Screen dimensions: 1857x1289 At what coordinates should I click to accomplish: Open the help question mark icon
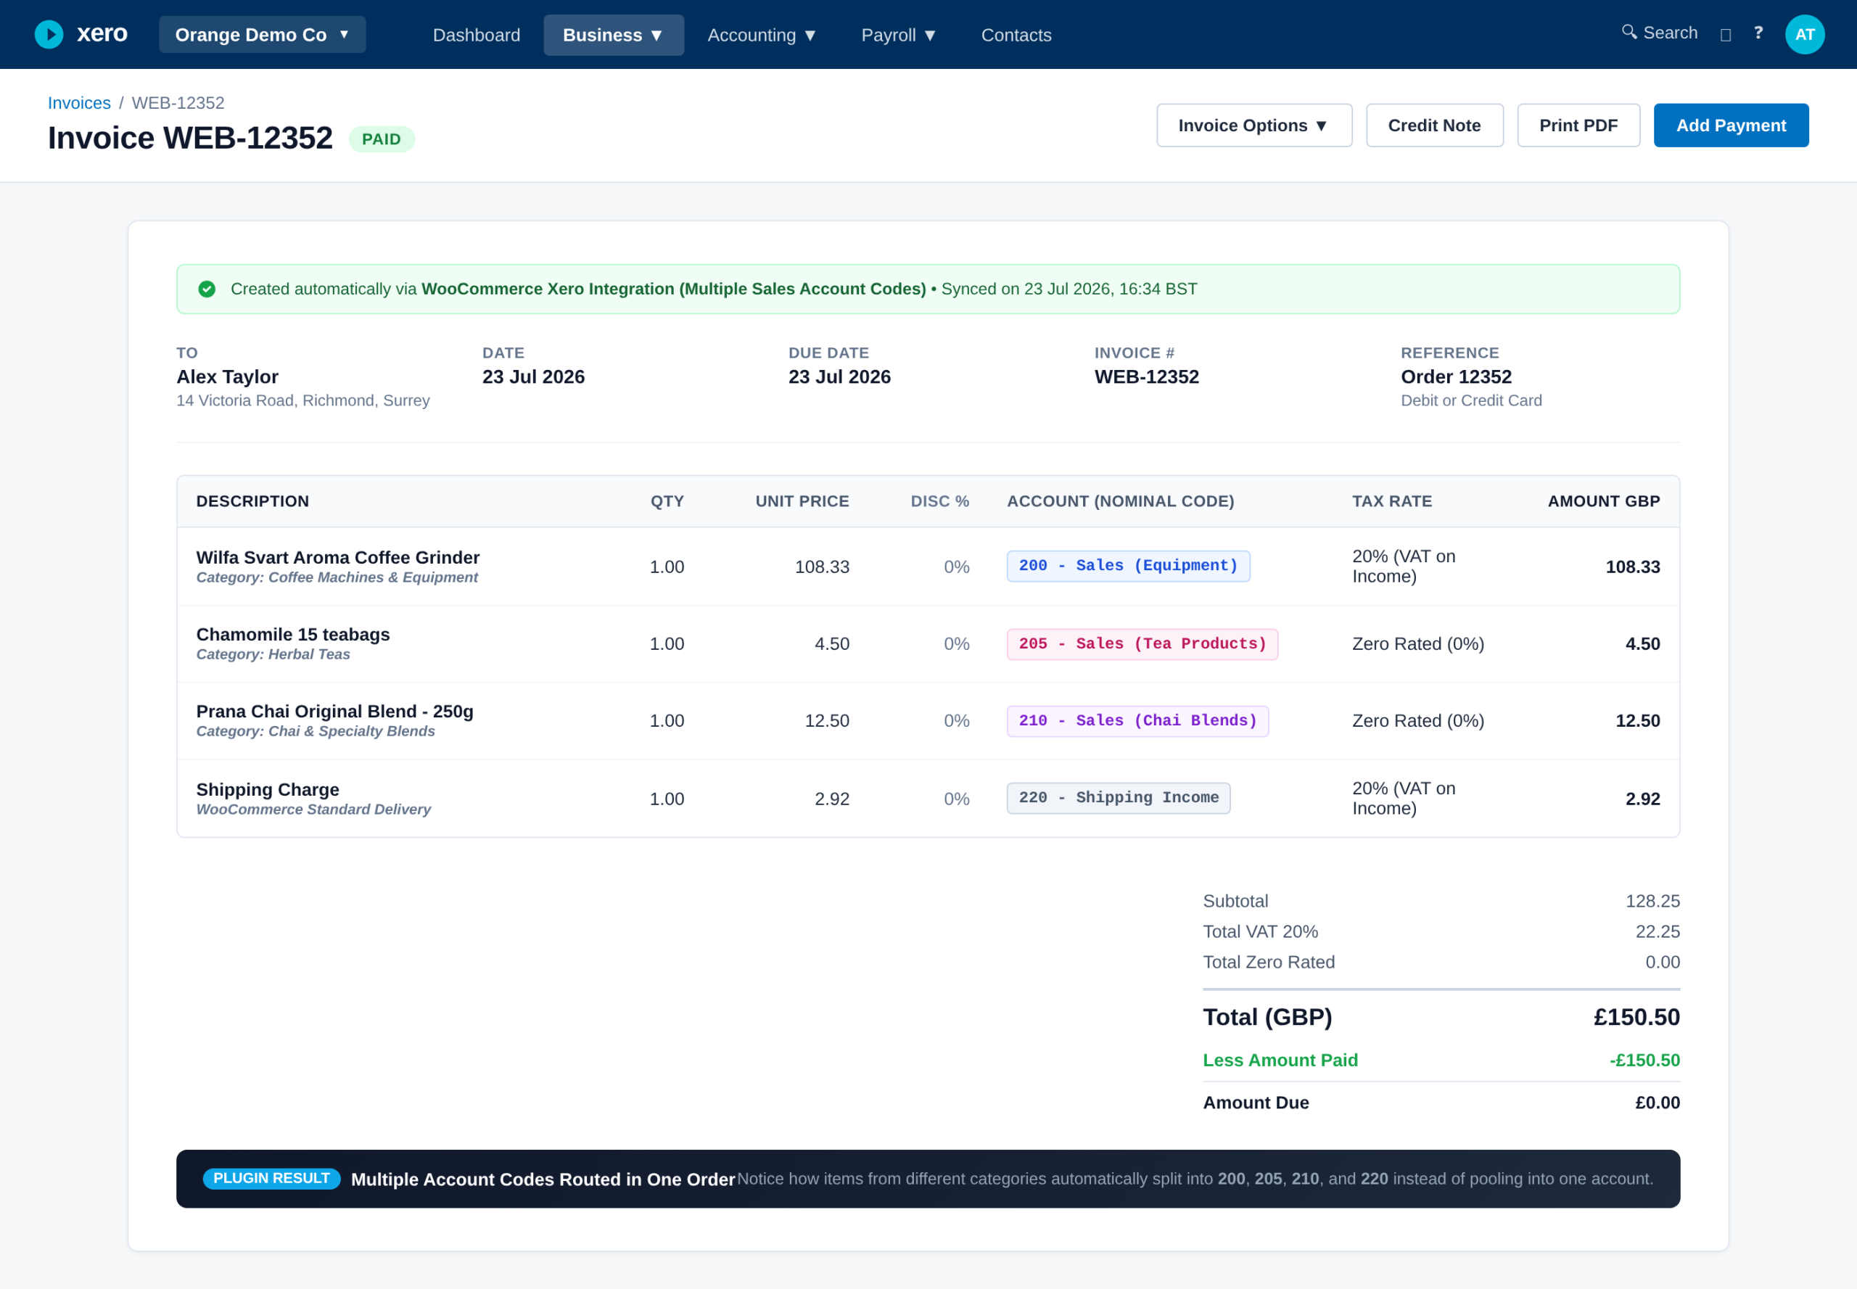tap(1758, 33)
